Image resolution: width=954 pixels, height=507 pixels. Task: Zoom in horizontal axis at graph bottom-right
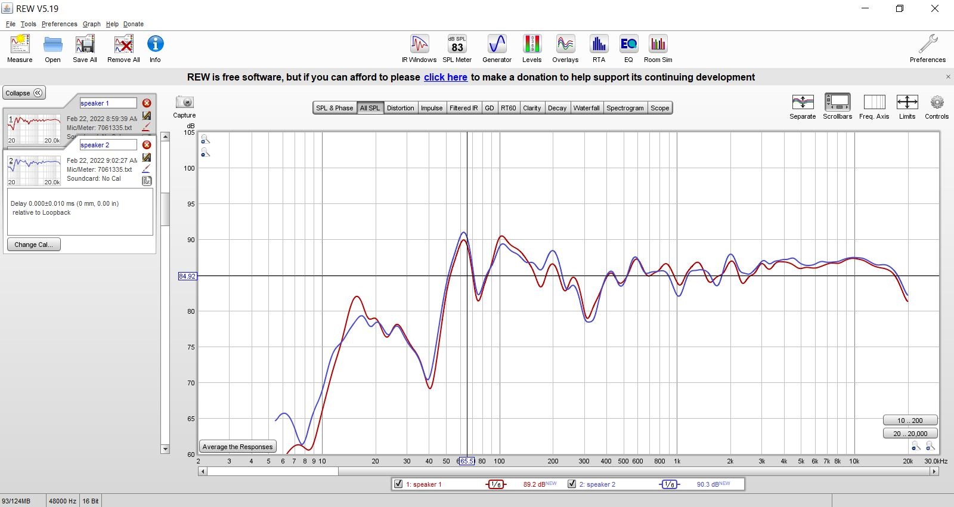[x=930, y=447]
